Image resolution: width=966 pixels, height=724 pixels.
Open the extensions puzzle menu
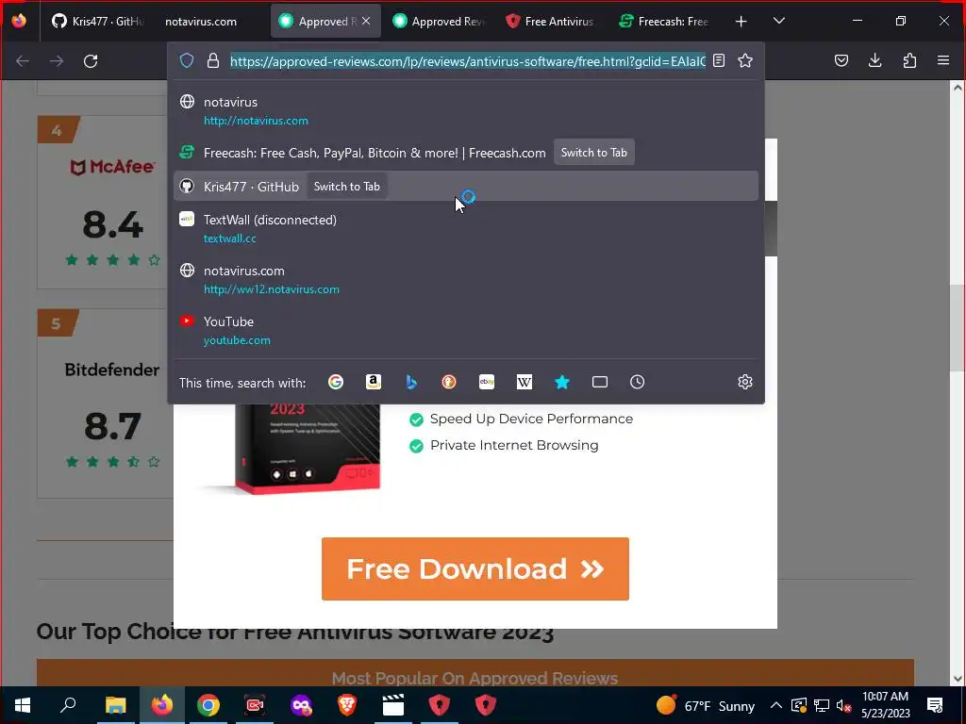(909, 60)
